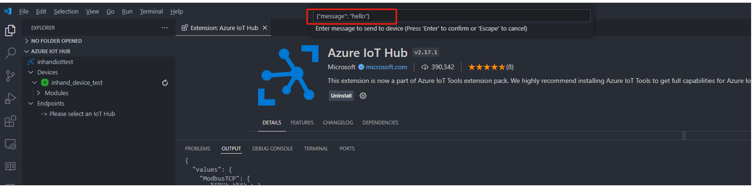Click the Explorer files icon
Viewport: 752px width, 188px height.
tap(10, 30)
